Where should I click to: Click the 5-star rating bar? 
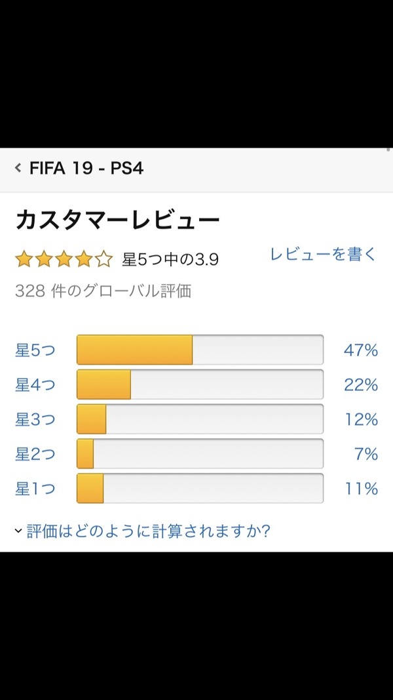coord(200,350)
